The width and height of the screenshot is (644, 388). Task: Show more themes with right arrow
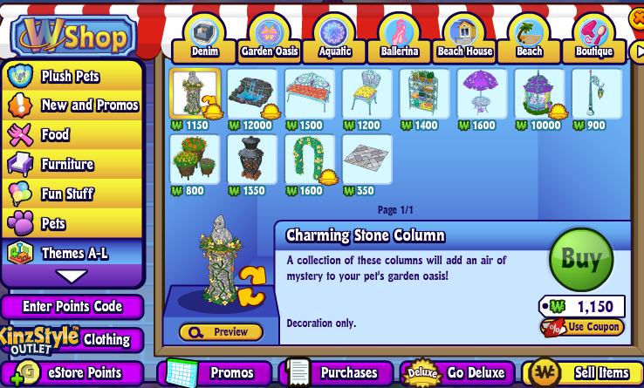coord(638,51)
